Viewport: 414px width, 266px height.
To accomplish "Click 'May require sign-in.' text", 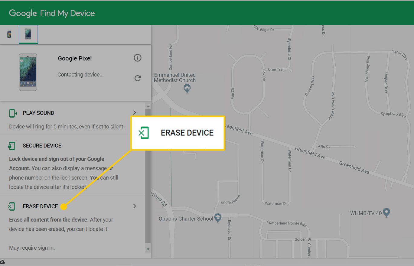I will pos(32,248).
